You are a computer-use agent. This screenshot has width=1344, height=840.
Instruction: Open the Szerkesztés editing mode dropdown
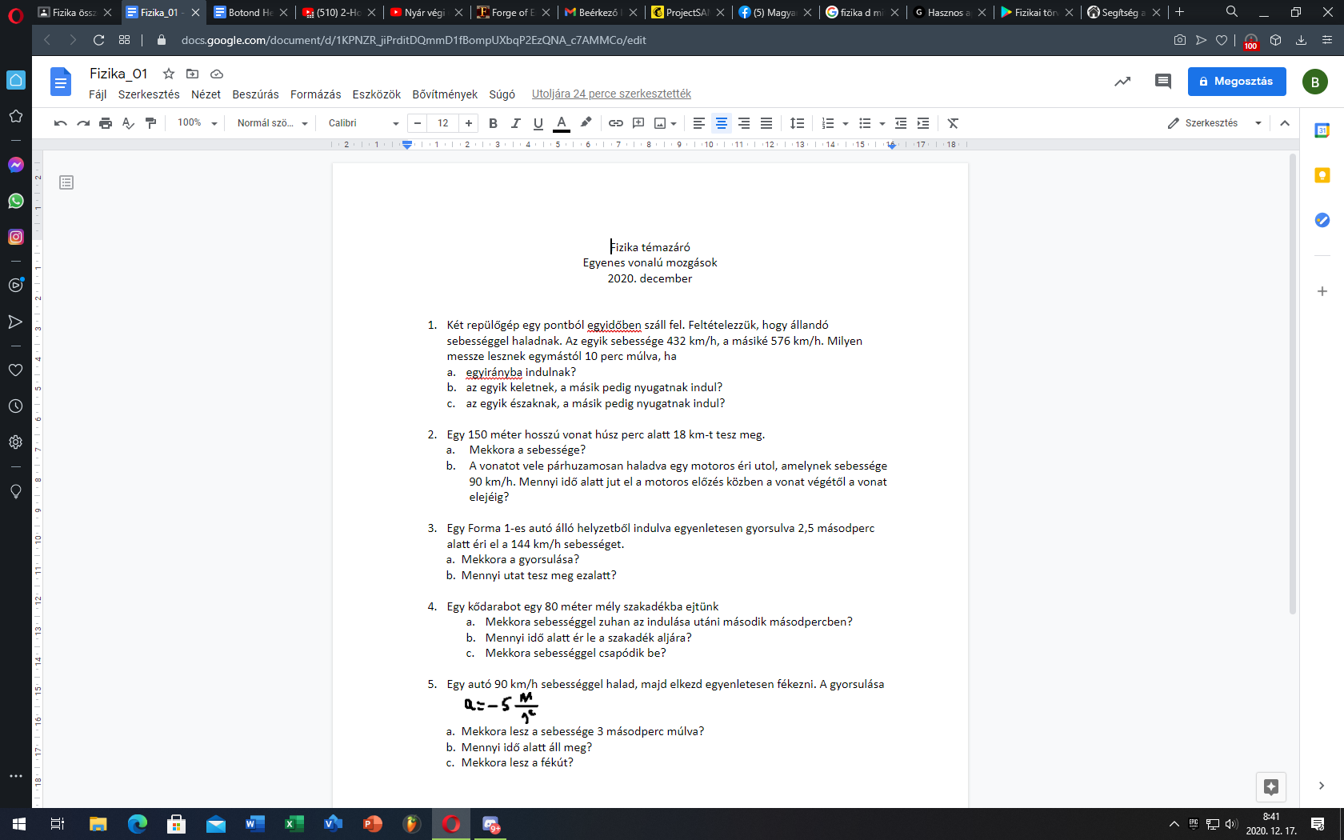1214,123
